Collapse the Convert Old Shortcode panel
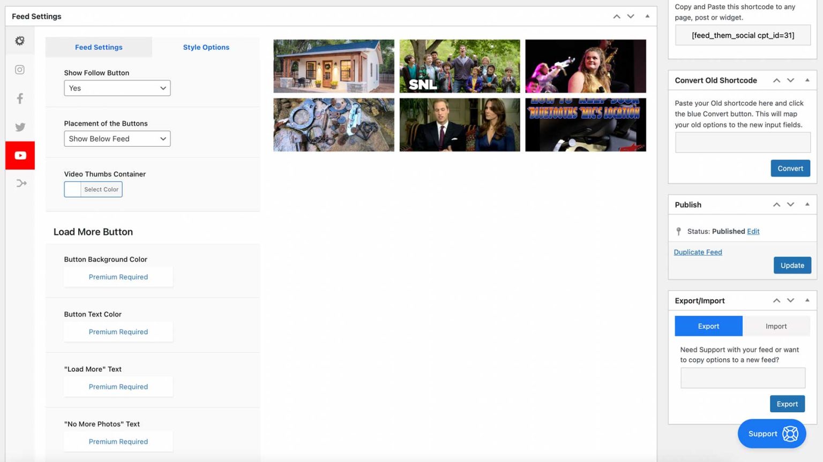The width and height of the screenshot is (823, 462). pyautogui.click(x=807, y=80)
